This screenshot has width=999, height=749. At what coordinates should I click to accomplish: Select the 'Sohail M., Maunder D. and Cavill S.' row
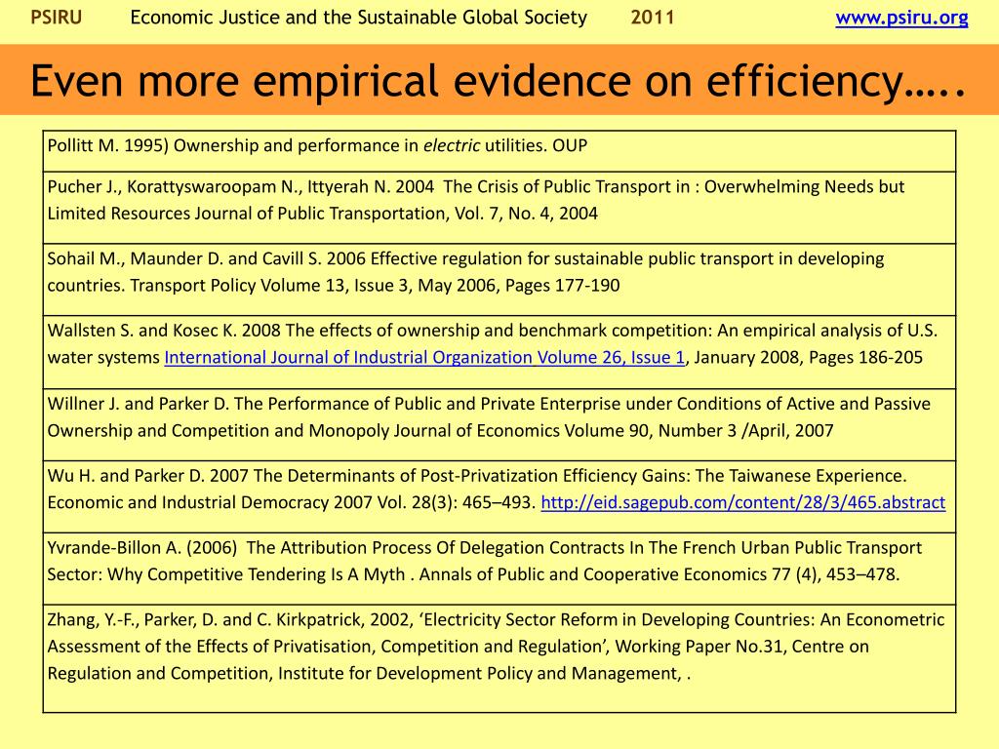tap(499, 280)
